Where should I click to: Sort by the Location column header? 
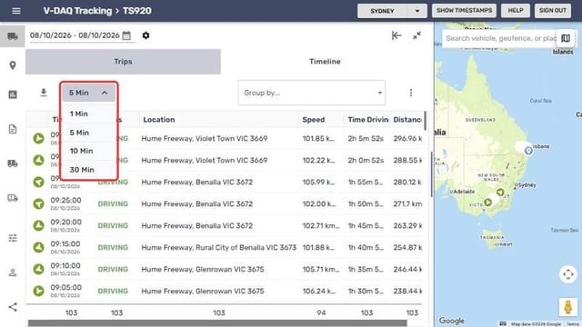[159, 120]
